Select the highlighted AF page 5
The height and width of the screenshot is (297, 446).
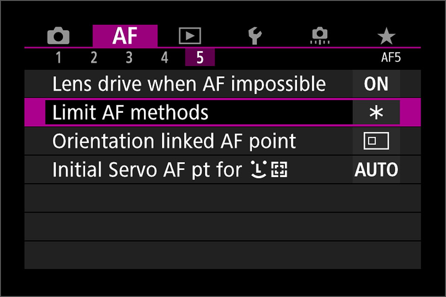tap(200, 58)
